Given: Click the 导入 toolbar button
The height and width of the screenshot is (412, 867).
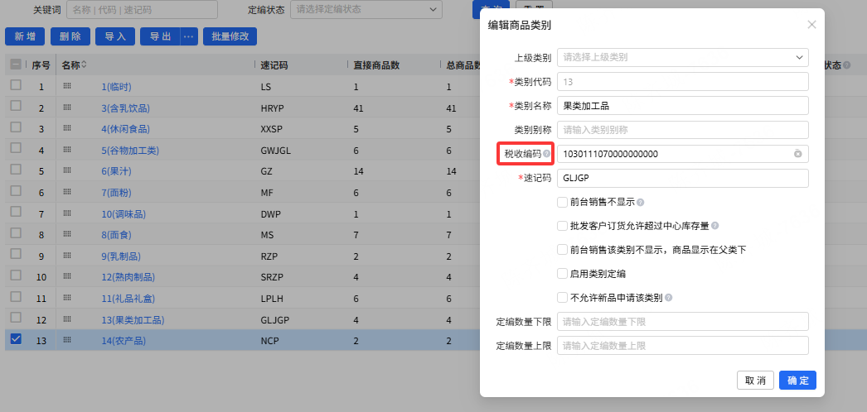Looking at the screenshot, I should click(115, 37).
